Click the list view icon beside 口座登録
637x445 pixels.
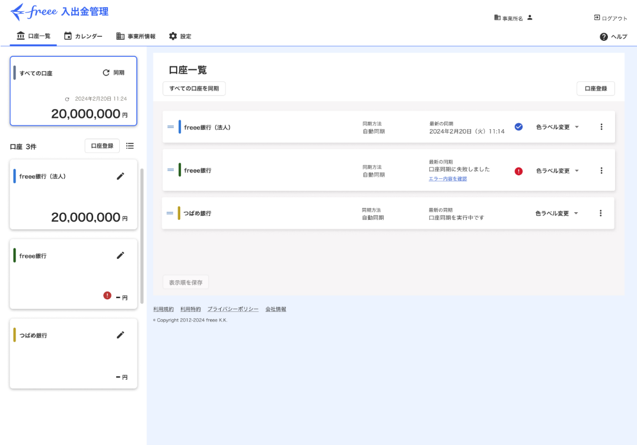click(x=130, y=146)
